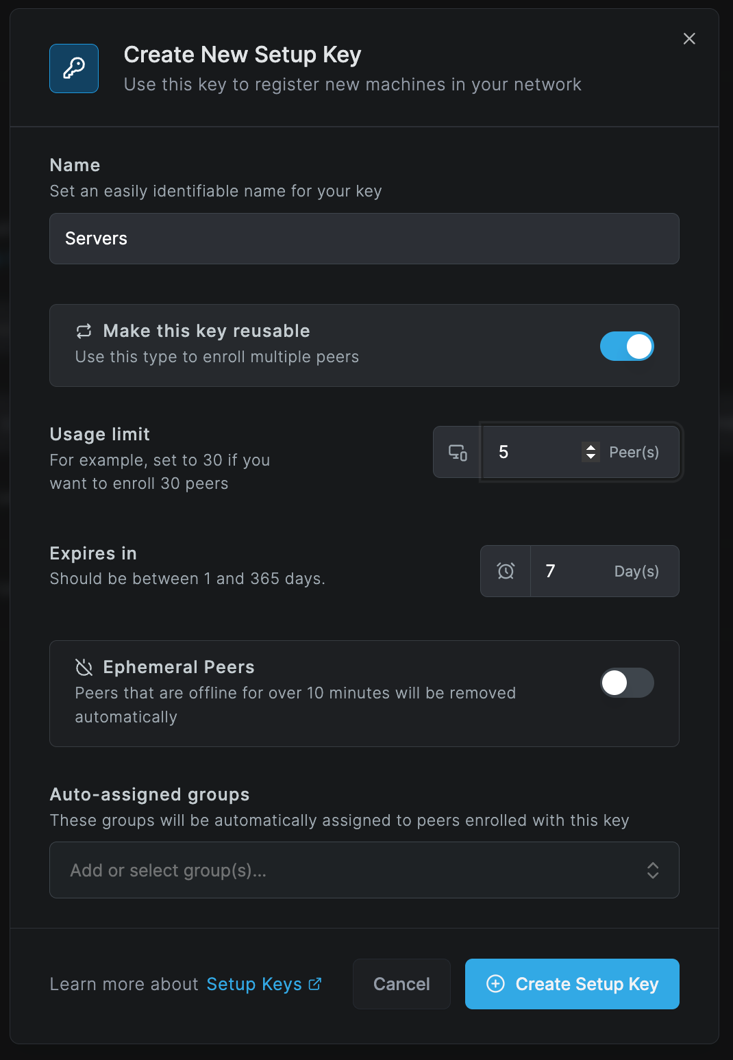Close the Create New Setup Key dialog
The height and width of the screenshot is (1060, 733).
coord(689,39)
